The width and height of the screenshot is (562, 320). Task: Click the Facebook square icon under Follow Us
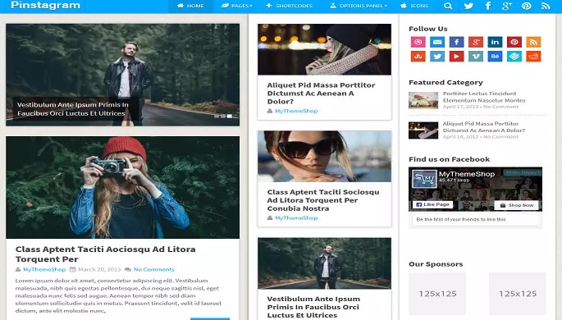click(456, 42)
